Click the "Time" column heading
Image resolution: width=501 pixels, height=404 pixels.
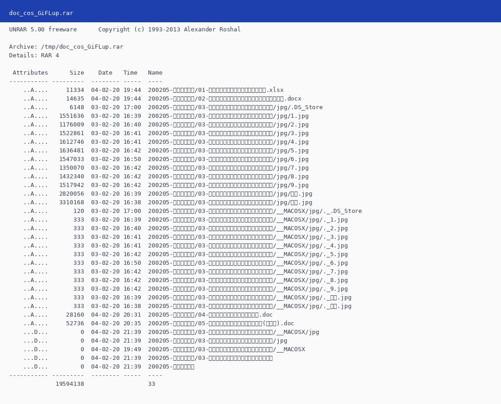tap(130, 72)
